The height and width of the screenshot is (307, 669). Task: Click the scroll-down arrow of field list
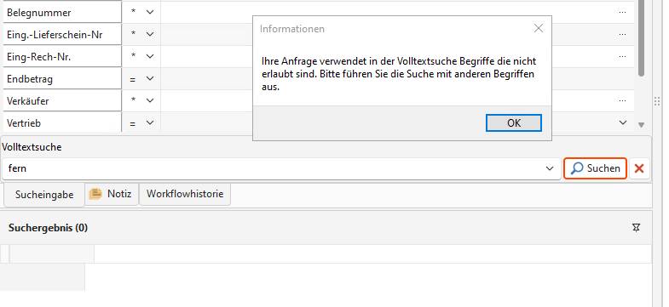coord(640,125)
